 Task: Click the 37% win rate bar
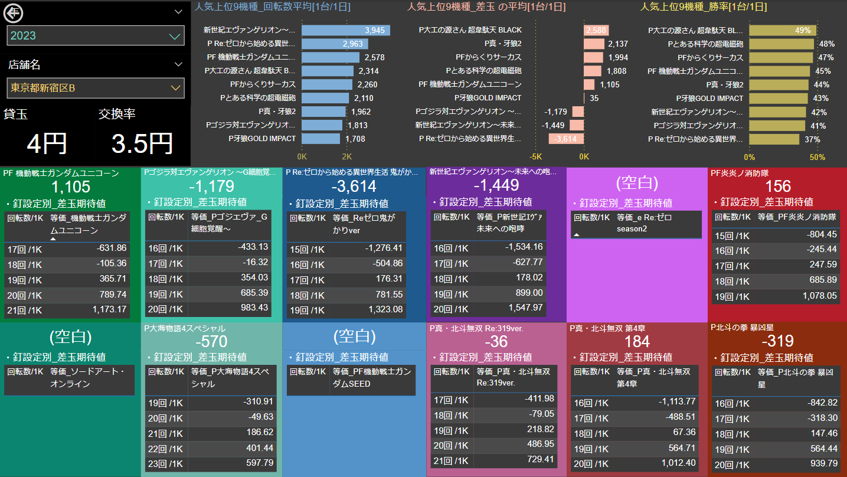775,139
